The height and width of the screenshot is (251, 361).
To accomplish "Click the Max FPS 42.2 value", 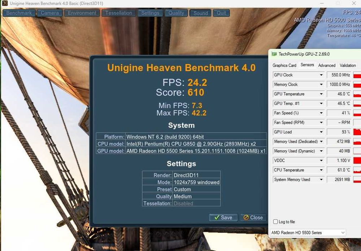I will (x=199, y=113).
